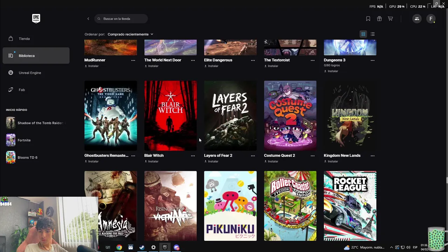Image resolution: width=448 pixels, height=252 pixels.
Task: Open Ghostbusters cover art
Action: click(111, 115)
